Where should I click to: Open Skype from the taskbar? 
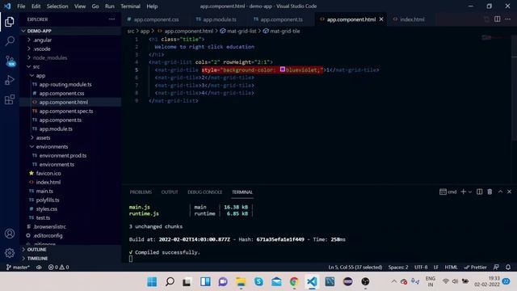258,282
